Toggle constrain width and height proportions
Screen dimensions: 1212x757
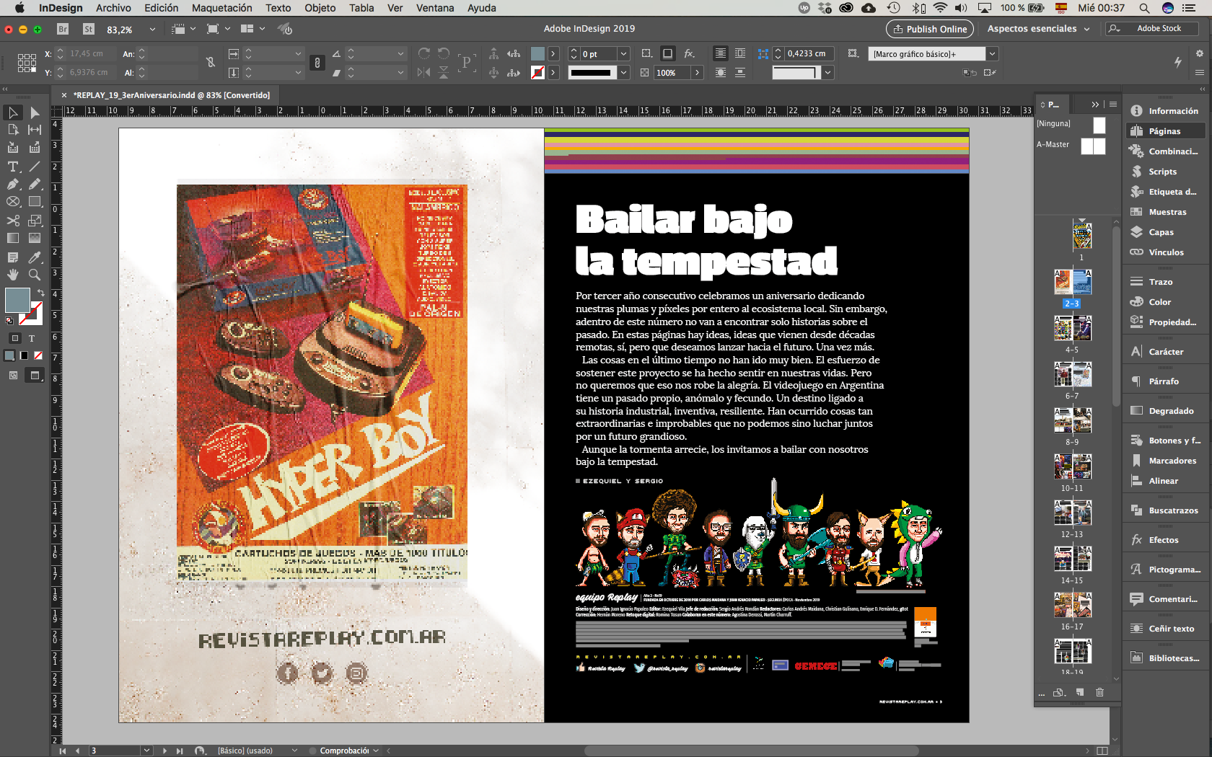pos(211,63)
